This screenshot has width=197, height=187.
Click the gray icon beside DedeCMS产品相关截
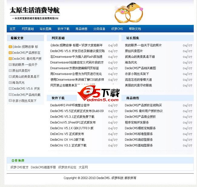pyautogui.click(x=10, y=94)
